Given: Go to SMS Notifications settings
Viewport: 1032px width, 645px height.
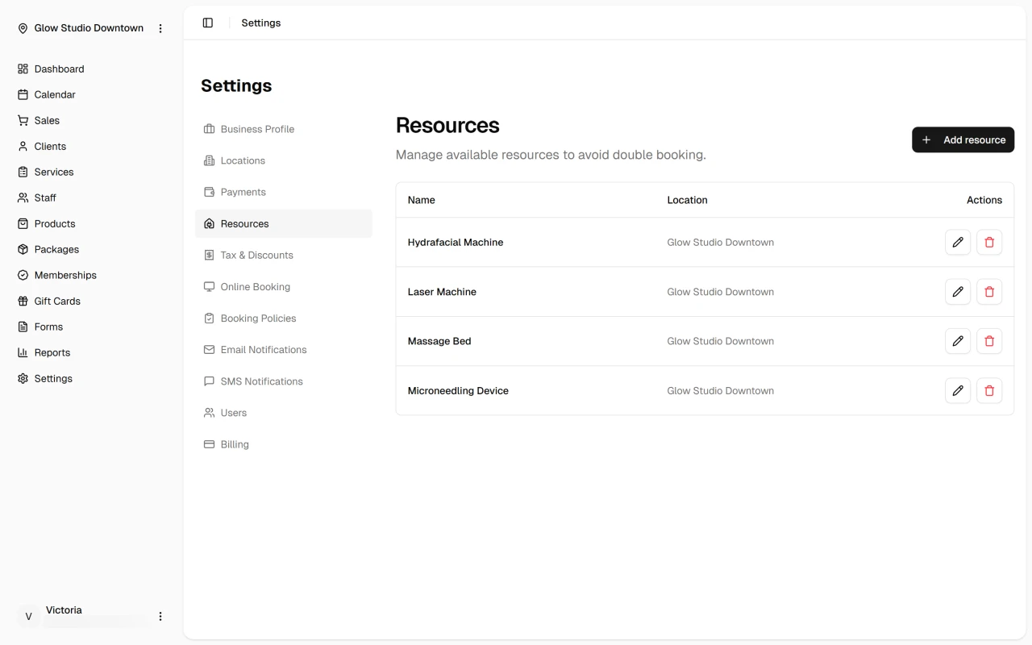Looking at the screenshot, I should tap(284, 381).
